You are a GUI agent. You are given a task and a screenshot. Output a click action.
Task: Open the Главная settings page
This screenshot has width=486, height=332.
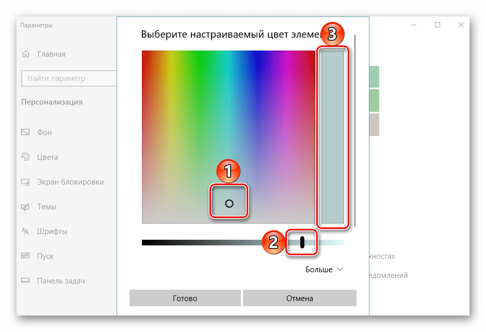click(52, 54)
